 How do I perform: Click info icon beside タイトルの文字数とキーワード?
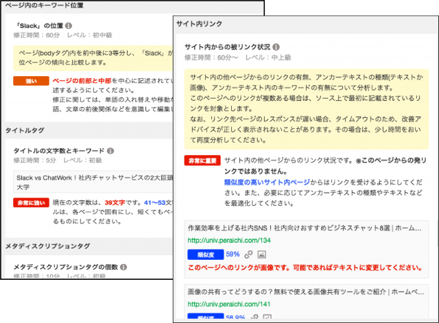110,150
